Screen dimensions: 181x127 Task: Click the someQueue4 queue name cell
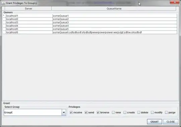(115, 26)
